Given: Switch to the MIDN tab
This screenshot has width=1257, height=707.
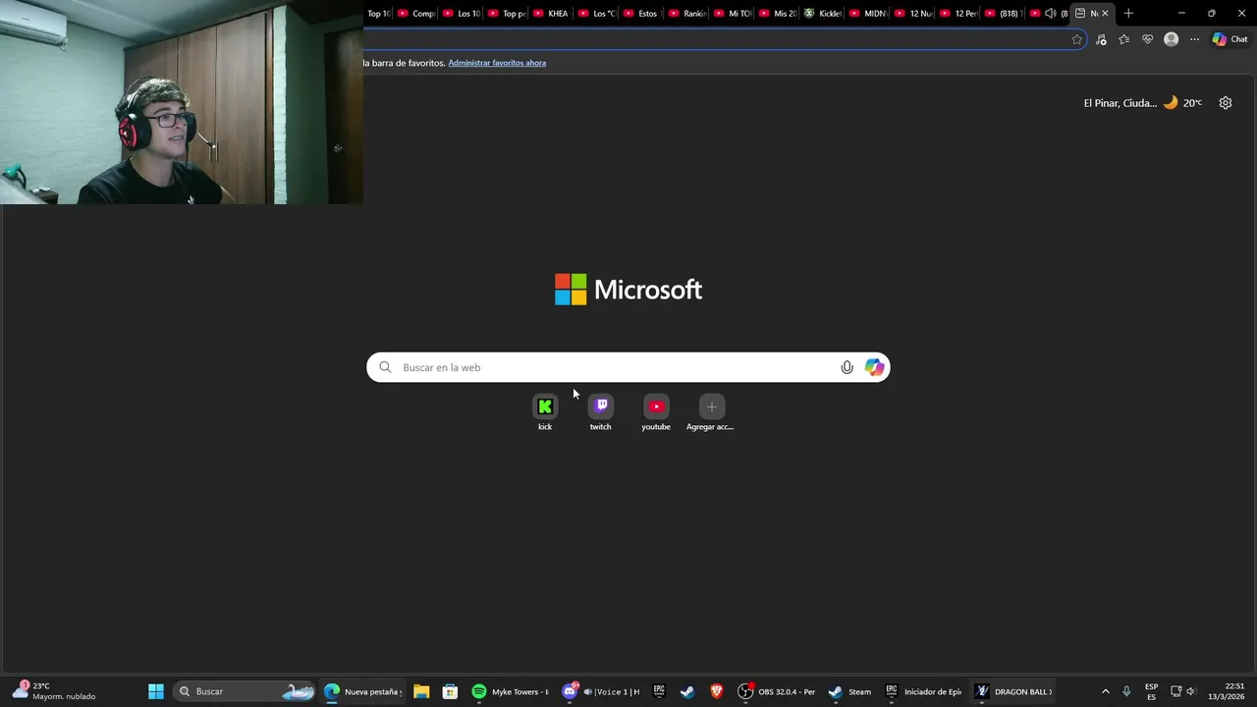Looking at the screenshot, I should tap(868, 13).
